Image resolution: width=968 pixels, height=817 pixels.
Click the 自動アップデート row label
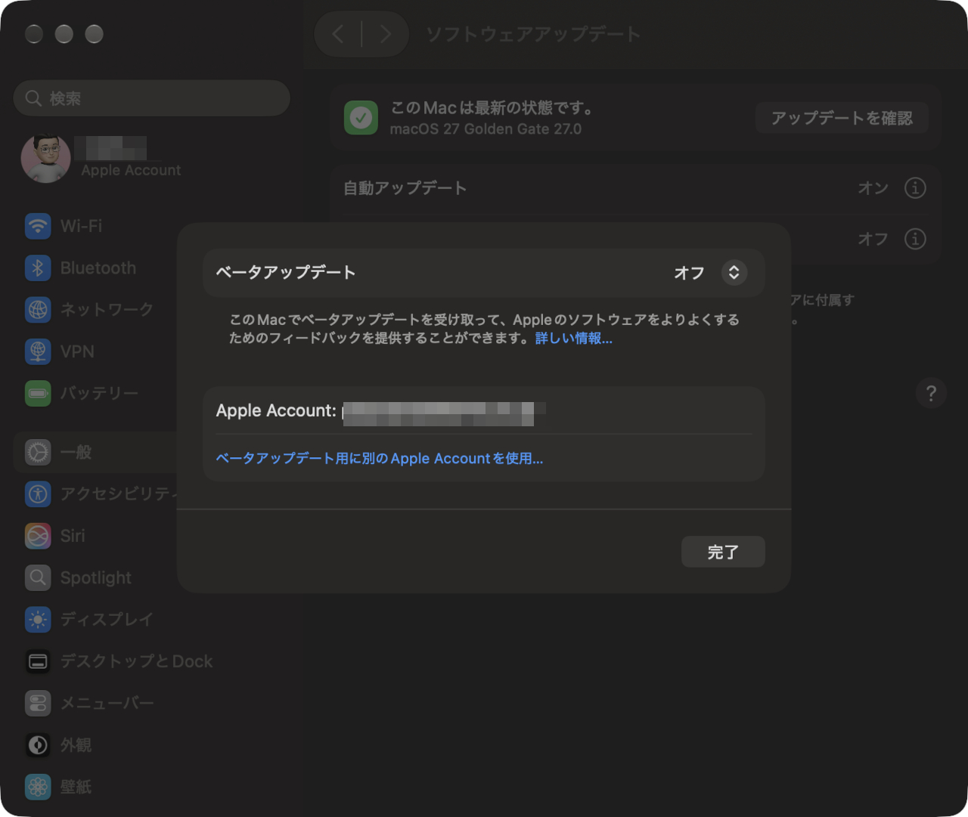pyautogui.click(x=405, y=187)
